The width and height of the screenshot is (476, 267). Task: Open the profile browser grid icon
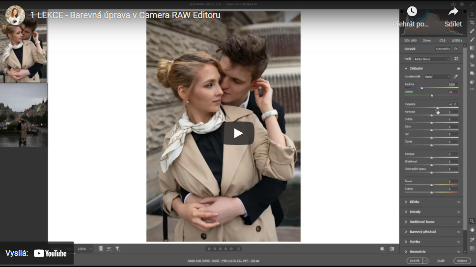coord(456,59)
